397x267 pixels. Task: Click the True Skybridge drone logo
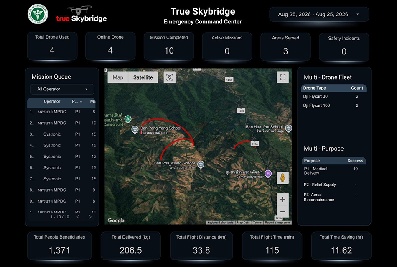81,14
